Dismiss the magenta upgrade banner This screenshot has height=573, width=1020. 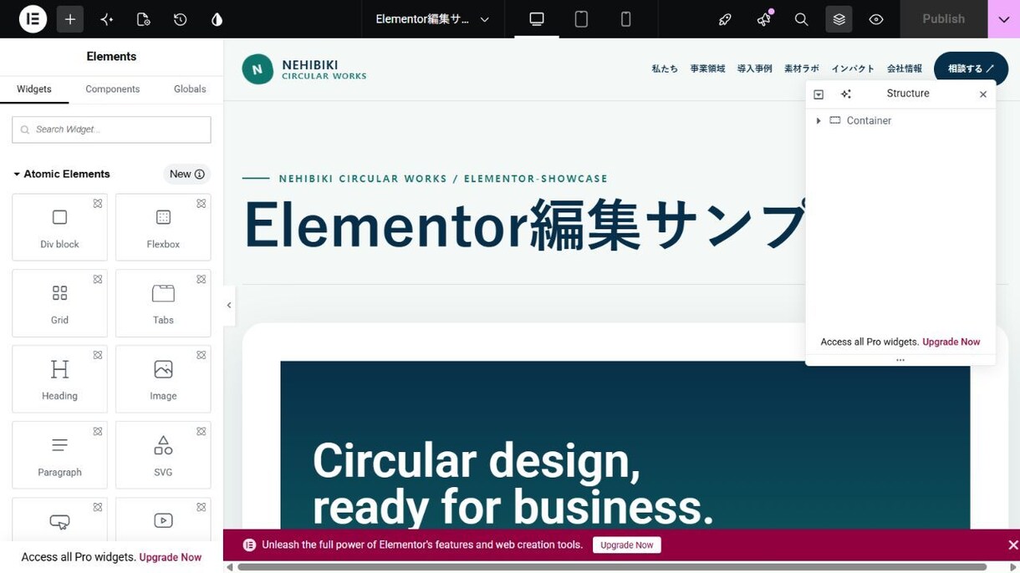click(x=1012, y=545)
